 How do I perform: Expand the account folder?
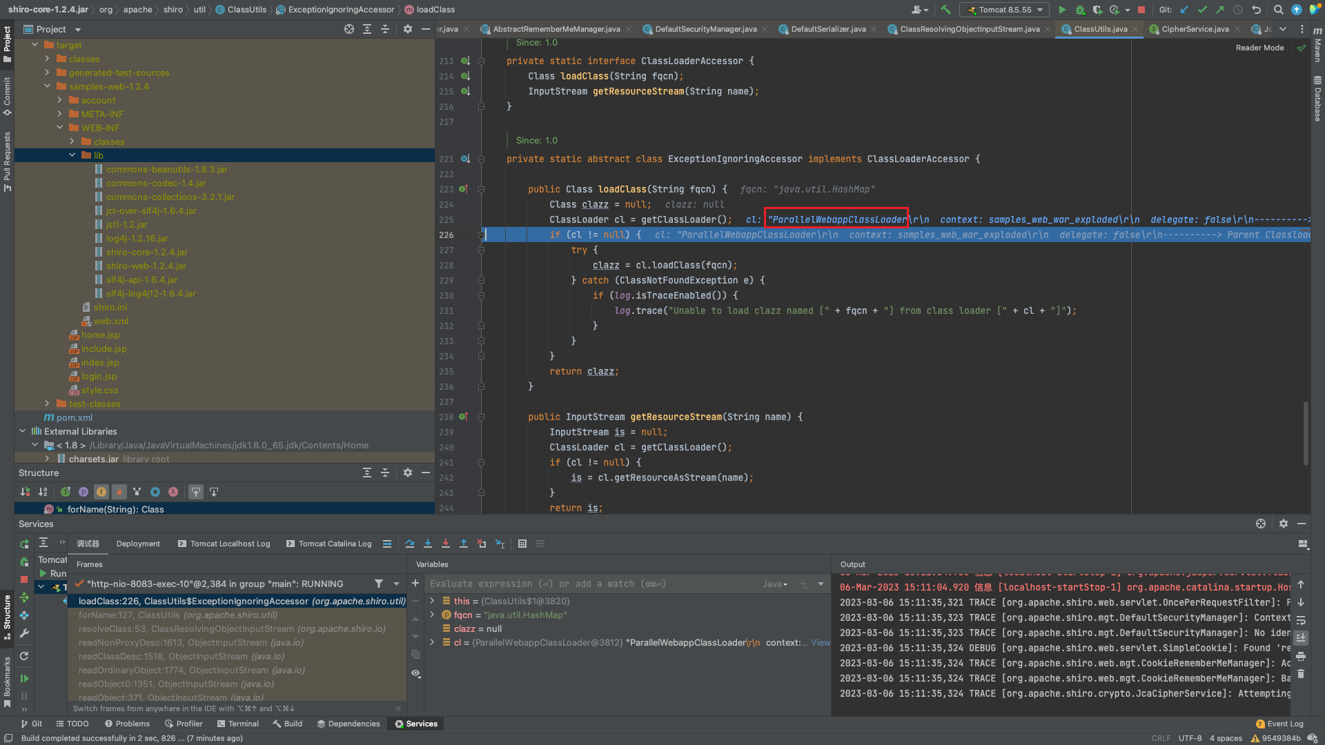pyautogui.click(x=60, y=100)
